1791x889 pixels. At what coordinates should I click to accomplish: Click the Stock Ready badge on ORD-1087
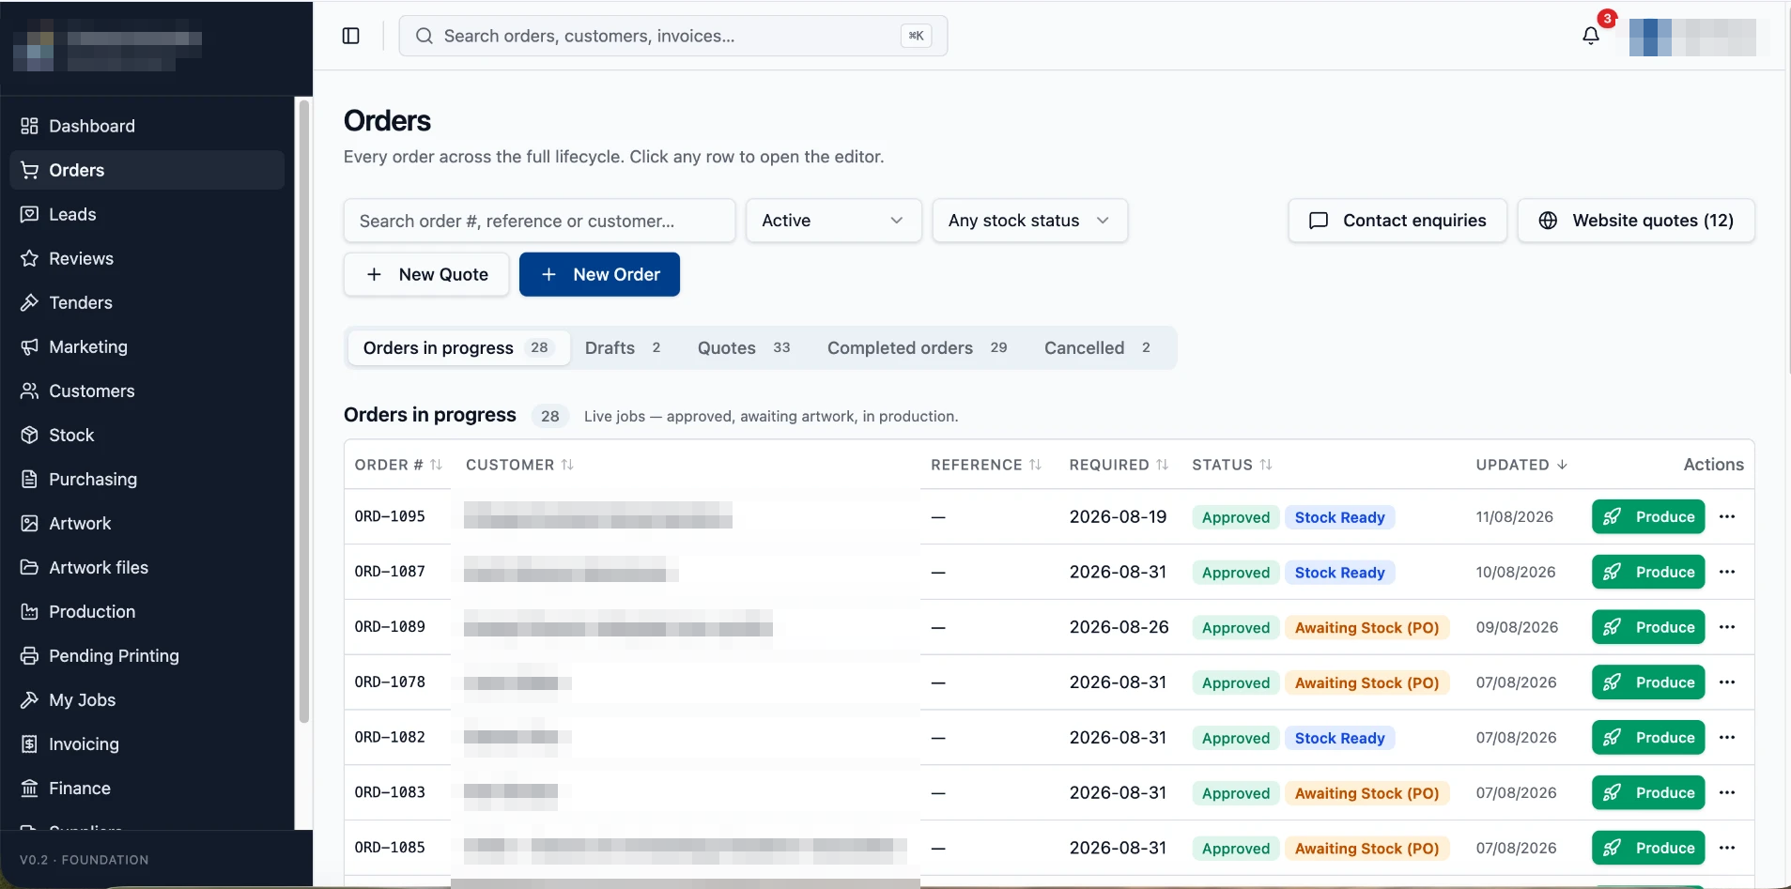pyautogui.click(x=1339, y=573)
